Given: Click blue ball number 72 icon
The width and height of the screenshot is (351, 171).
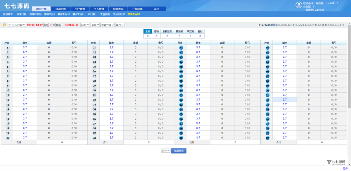Looking at the screenshot, I should pyautogui.click(x=267, y=100).
